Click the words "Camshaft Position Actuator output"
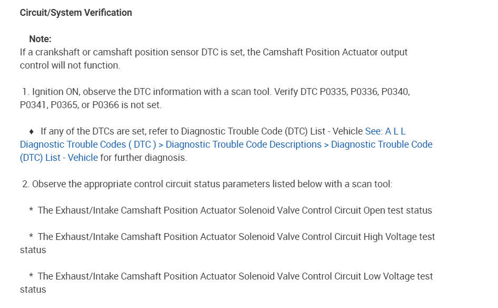 pyautogui.click(x=335, y=52)
